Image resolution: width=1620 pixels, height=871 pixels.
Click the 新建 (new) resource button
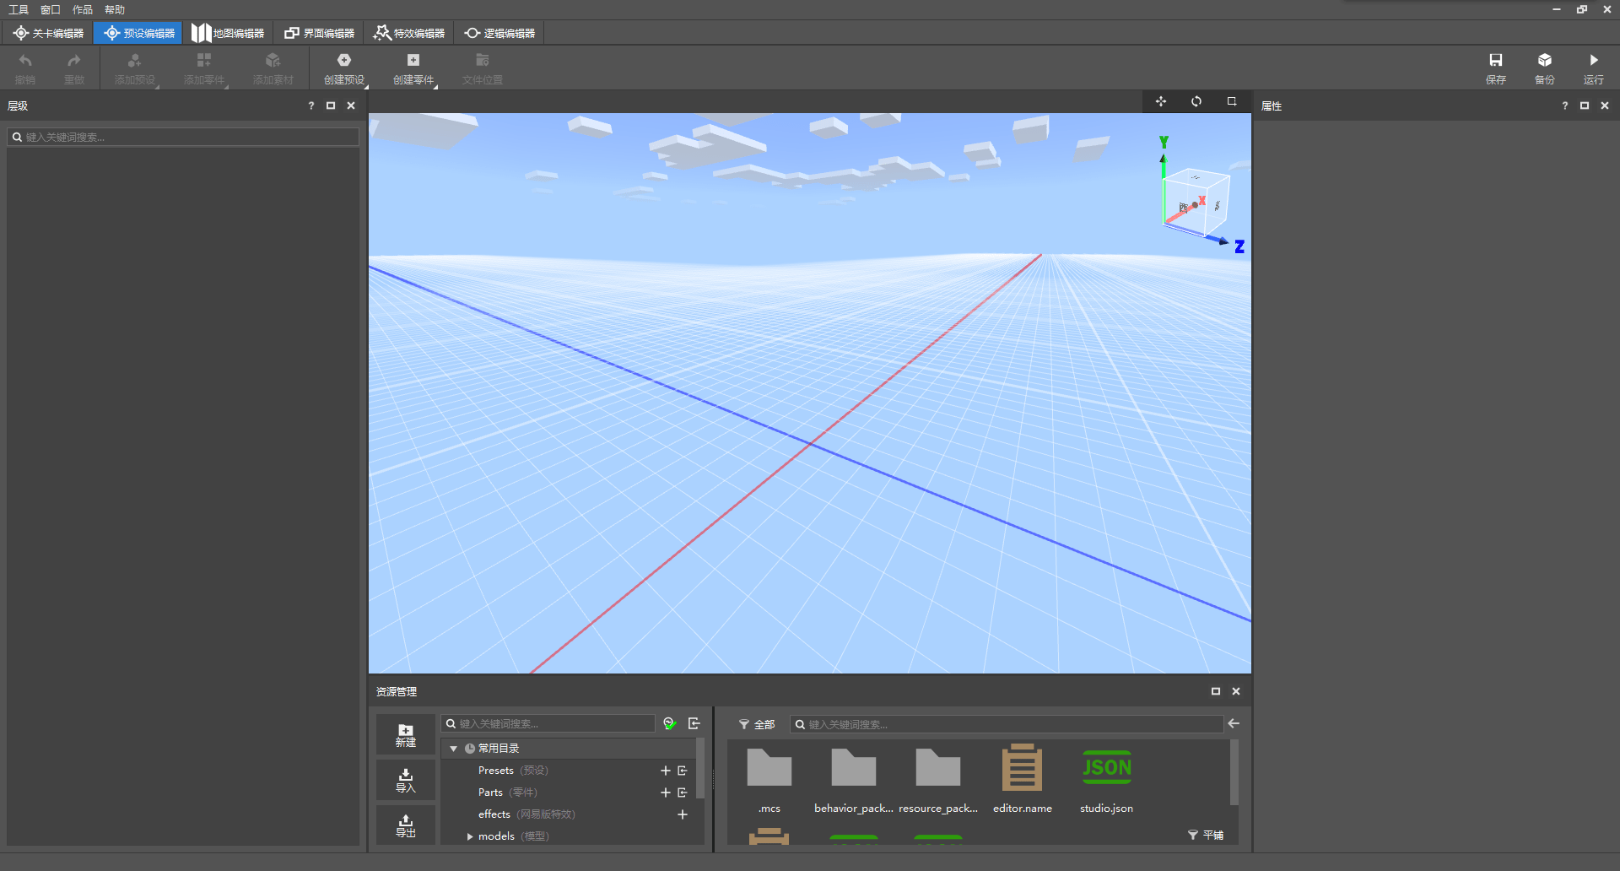coord(406,735)
